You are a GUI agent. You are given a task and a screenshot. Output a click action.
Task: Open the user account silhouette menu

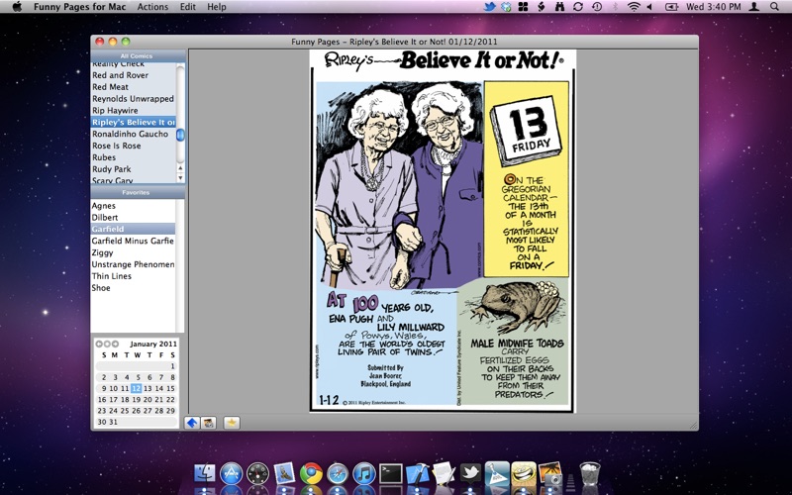(754, 7)
